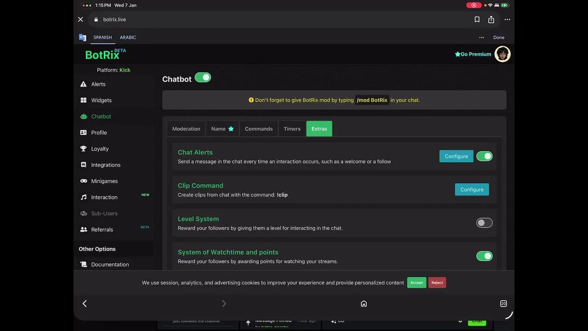Go to the browser home page
The width and height of the screenshot is (588, 331).
coord(364,303)
